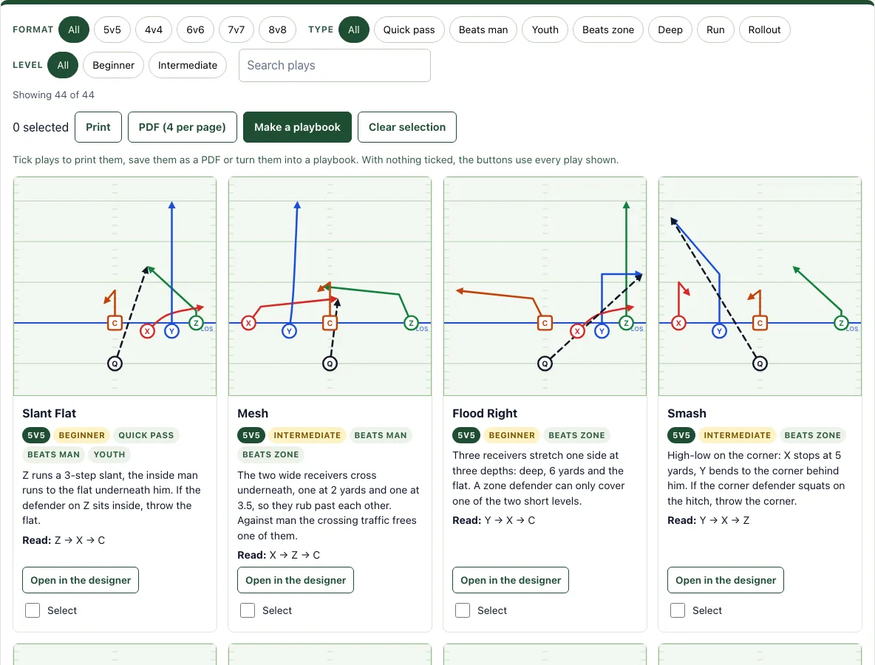Show only Deep plays
The height and width of the screenshot is (665, 875).
(x=670, y=30)
